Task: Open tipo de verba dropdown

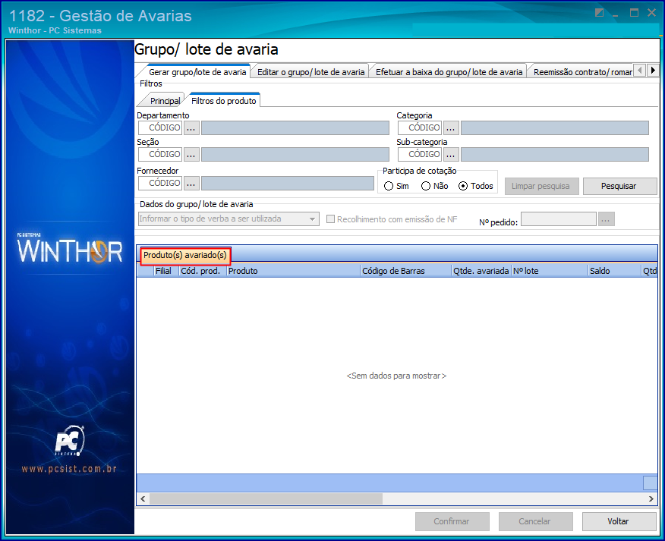Action: [x=312, y=219]
